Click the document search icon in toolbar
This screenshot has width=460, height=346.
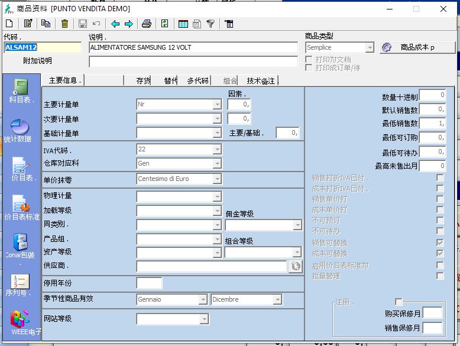click(197, 24)
